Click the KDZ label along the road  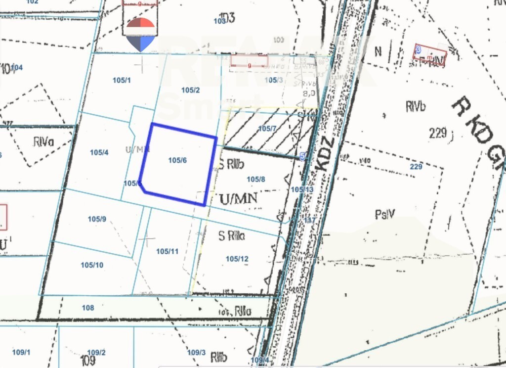click(x=324, y=154)
